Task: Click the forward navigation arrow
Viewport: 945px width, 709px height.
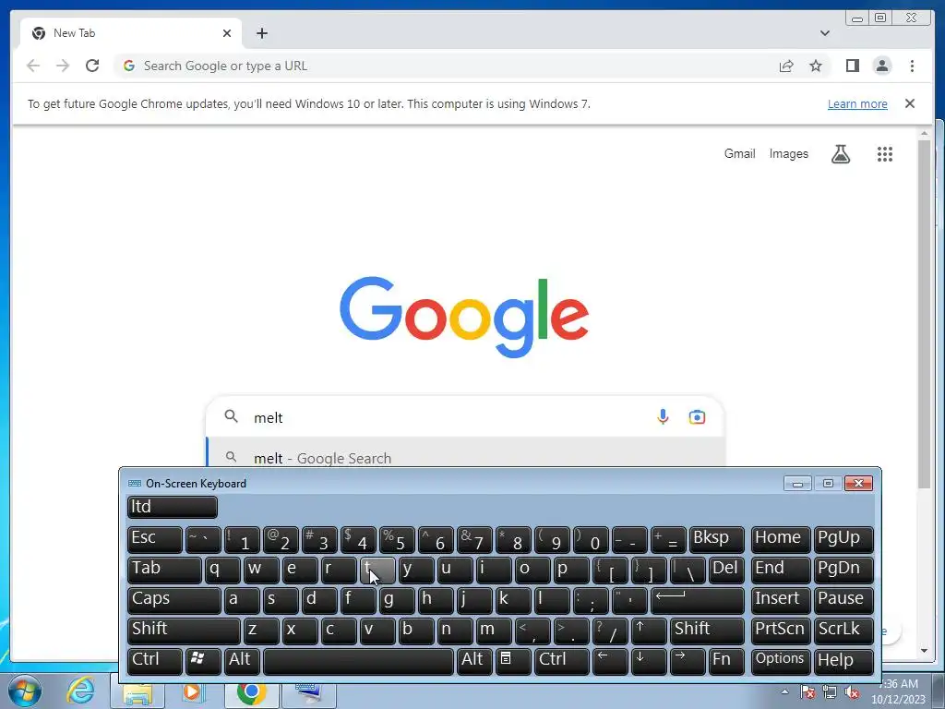Action: 63,66
